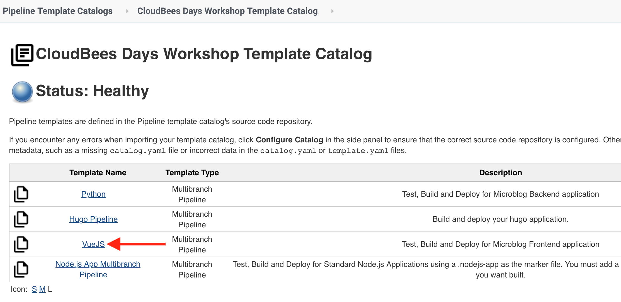621x302 pixels.
Task: Click the Python row template icon
Action: tap(21, 194)
